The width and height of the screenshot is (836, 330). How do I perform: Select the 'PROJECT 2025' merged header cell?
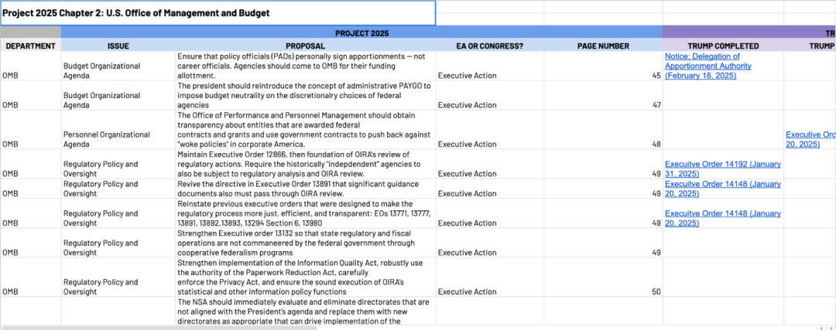pos(361,33)
